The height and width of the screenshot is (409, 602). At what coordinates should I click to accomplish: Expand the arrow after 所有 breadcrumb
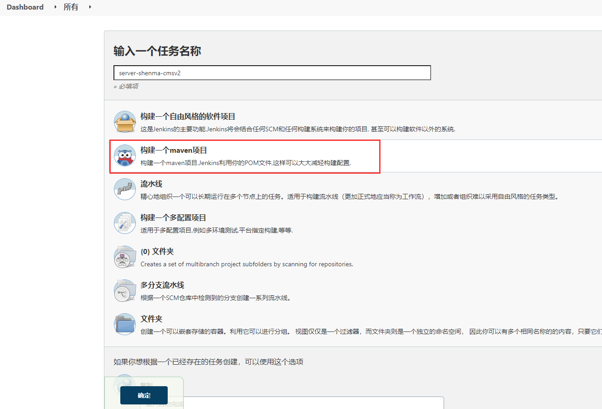click(x=90, y=7)
